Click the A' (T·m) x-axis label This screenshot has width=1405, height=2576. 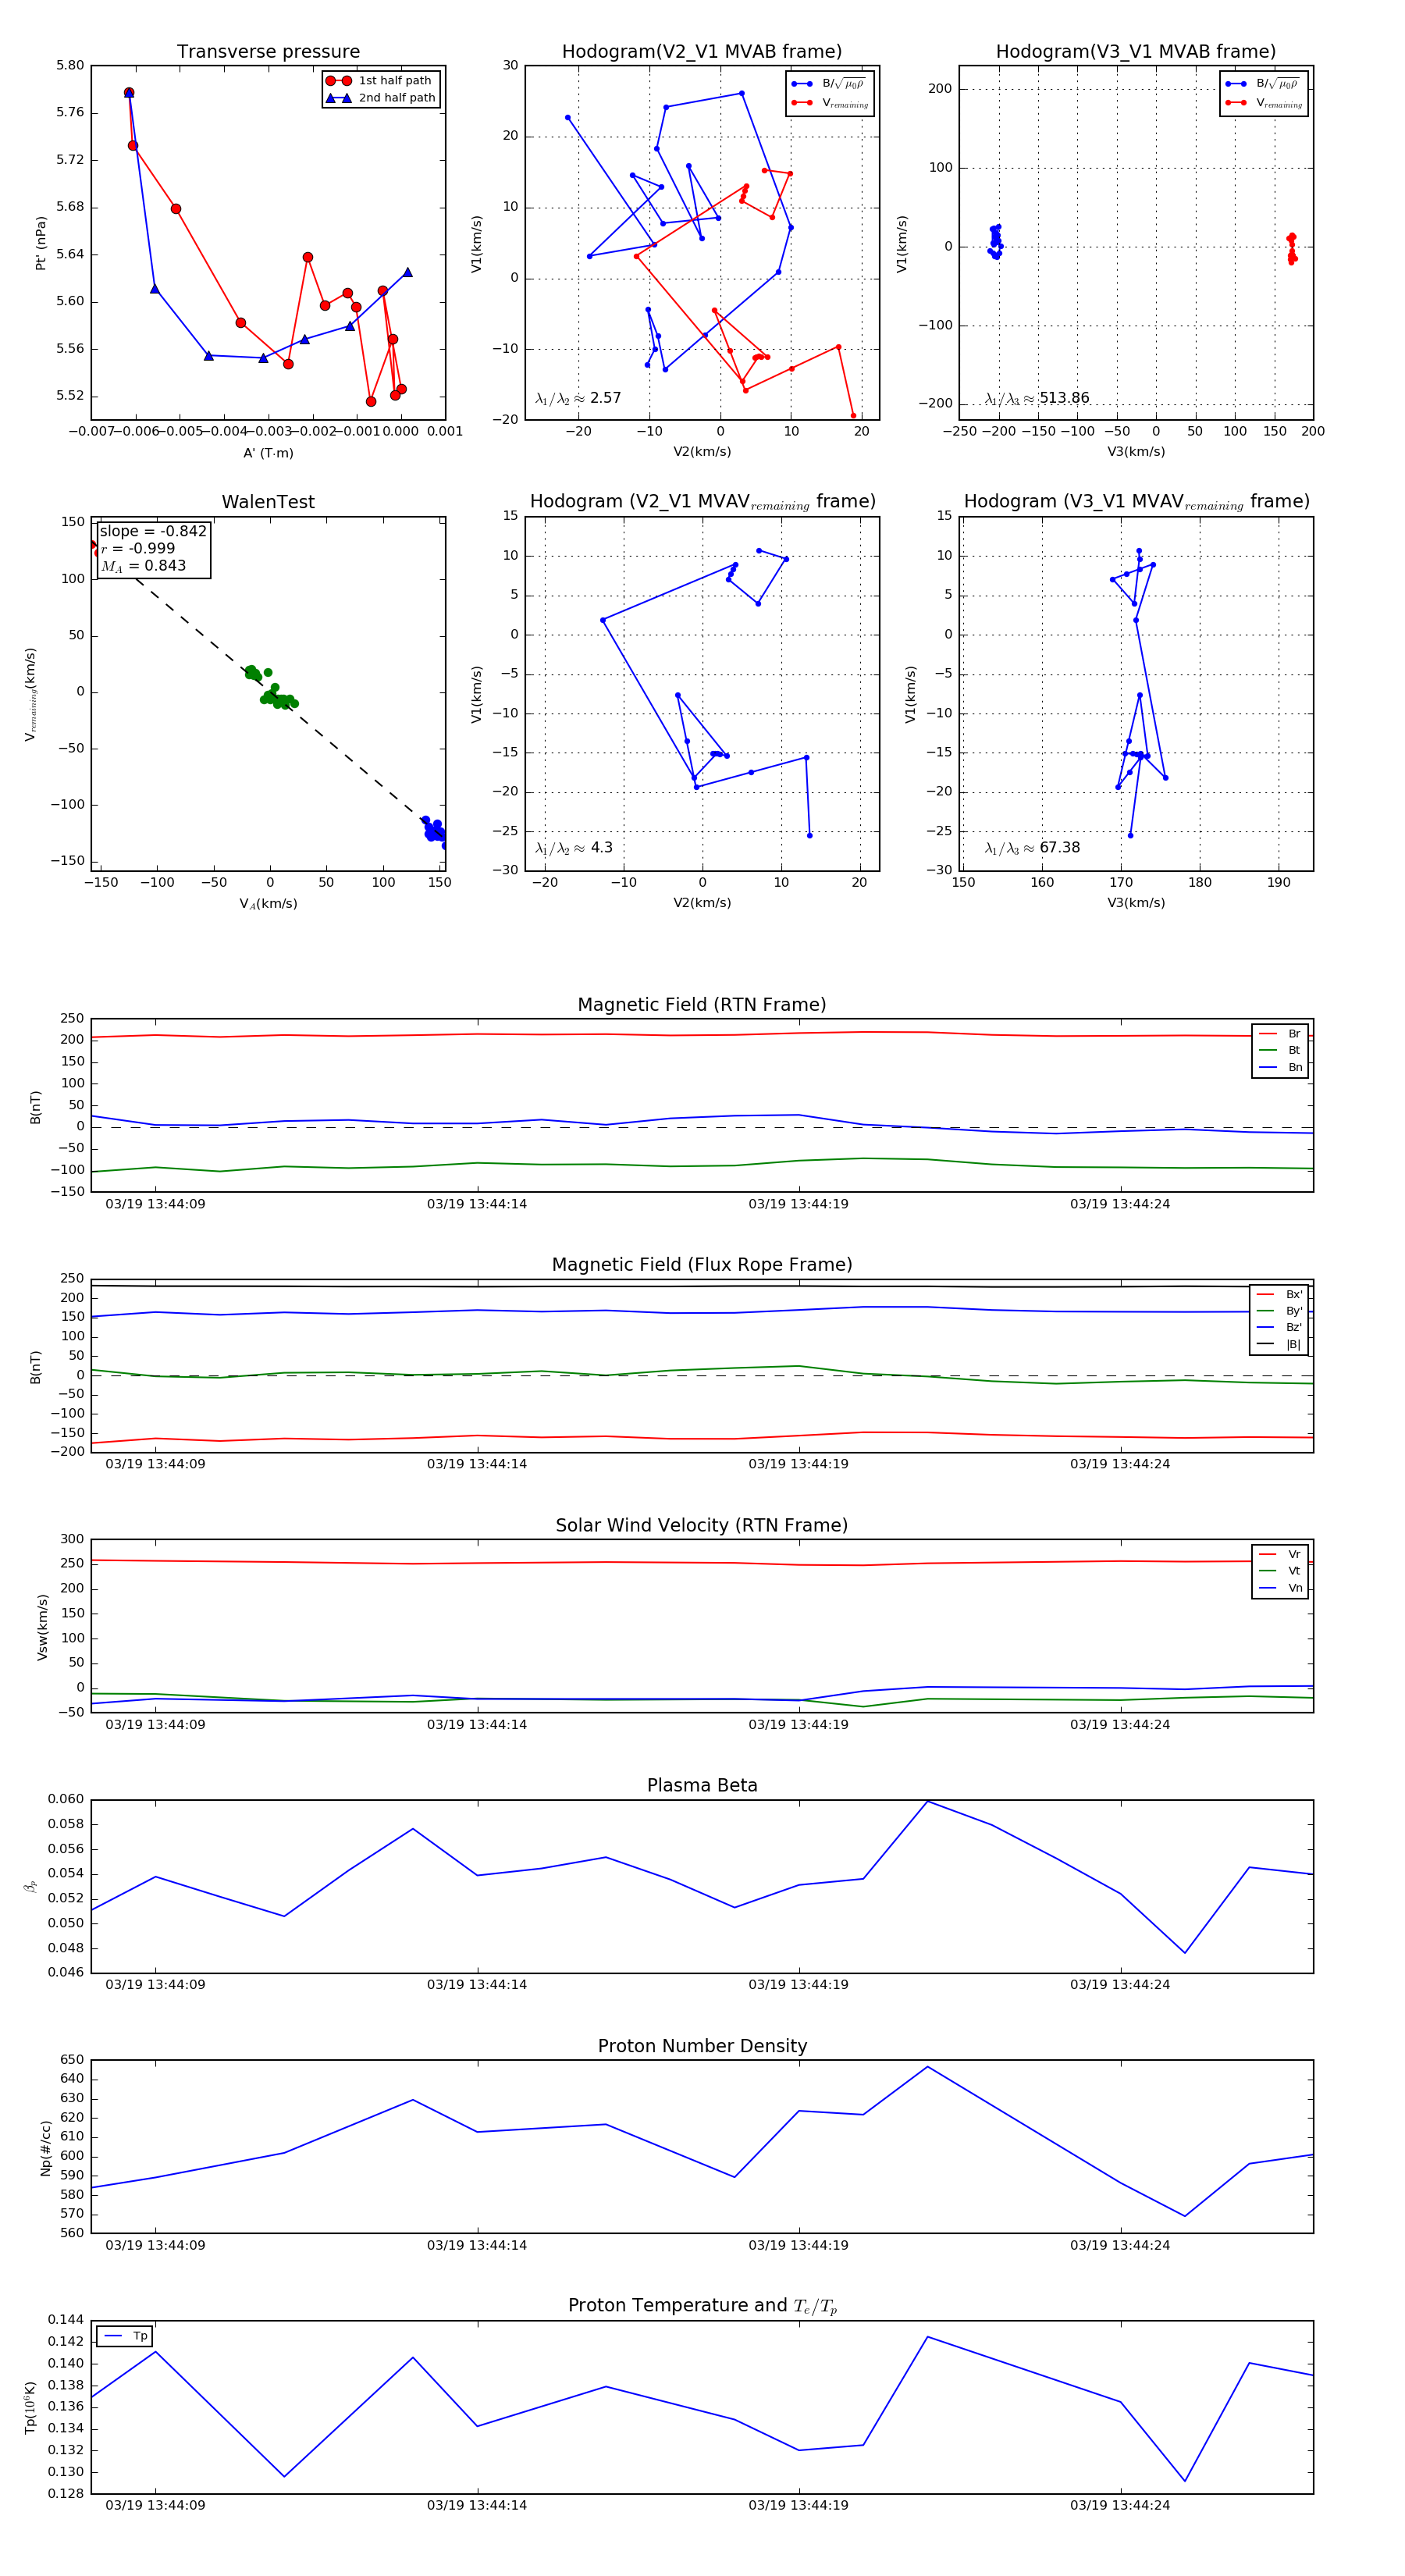[268, 453]
